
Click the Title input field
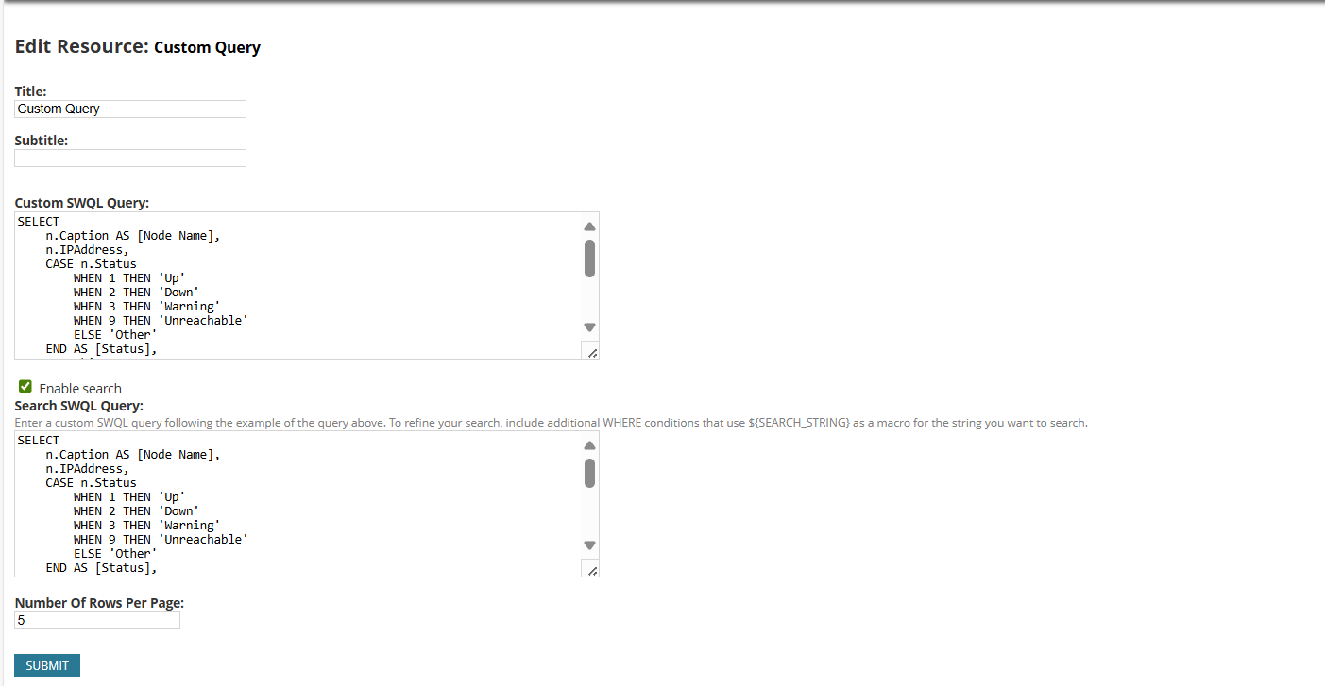[130, 109]
